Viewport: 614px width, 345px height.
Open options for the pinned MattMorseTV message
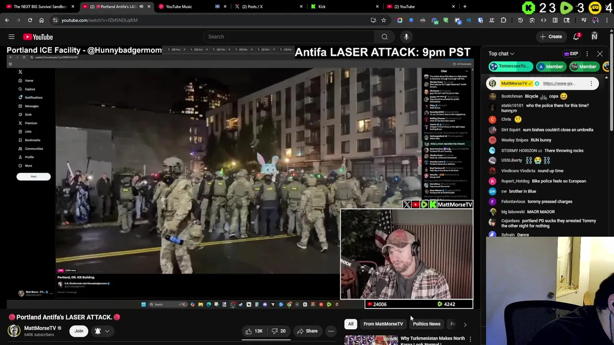591,83
